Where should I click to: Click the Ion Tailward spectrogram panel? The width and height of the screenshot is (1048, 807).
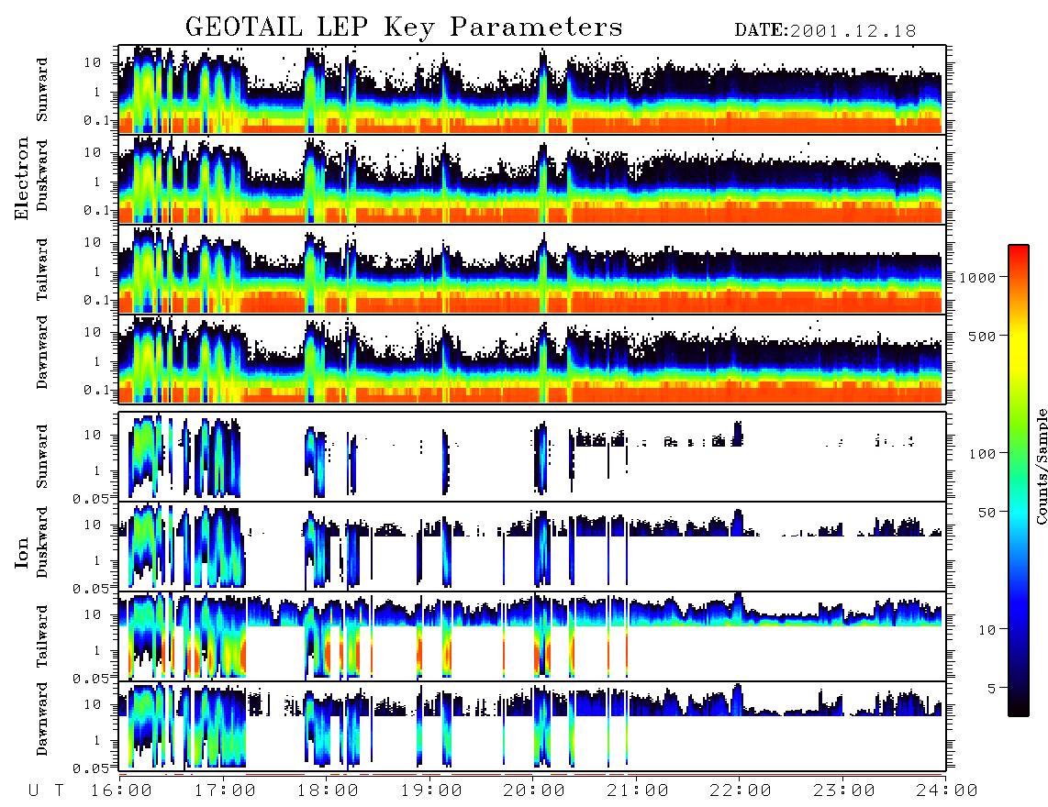[532, 636]
